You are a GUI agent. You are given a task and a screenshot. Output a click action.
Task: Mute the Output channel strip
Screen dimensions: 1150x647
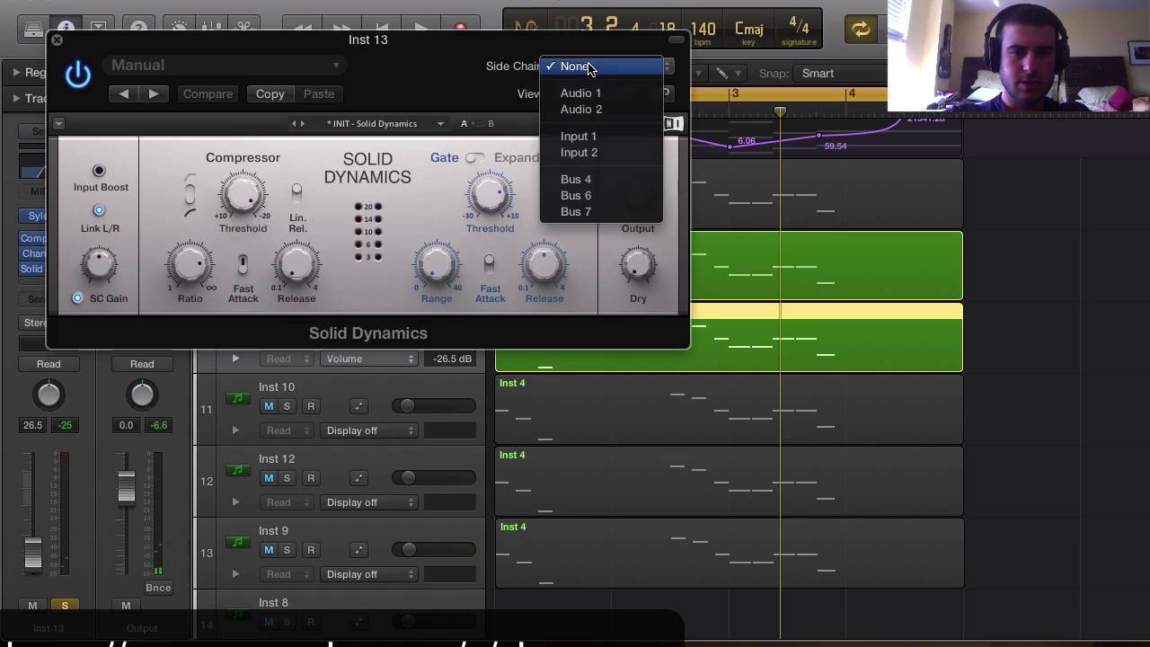(x=126, y=606)
